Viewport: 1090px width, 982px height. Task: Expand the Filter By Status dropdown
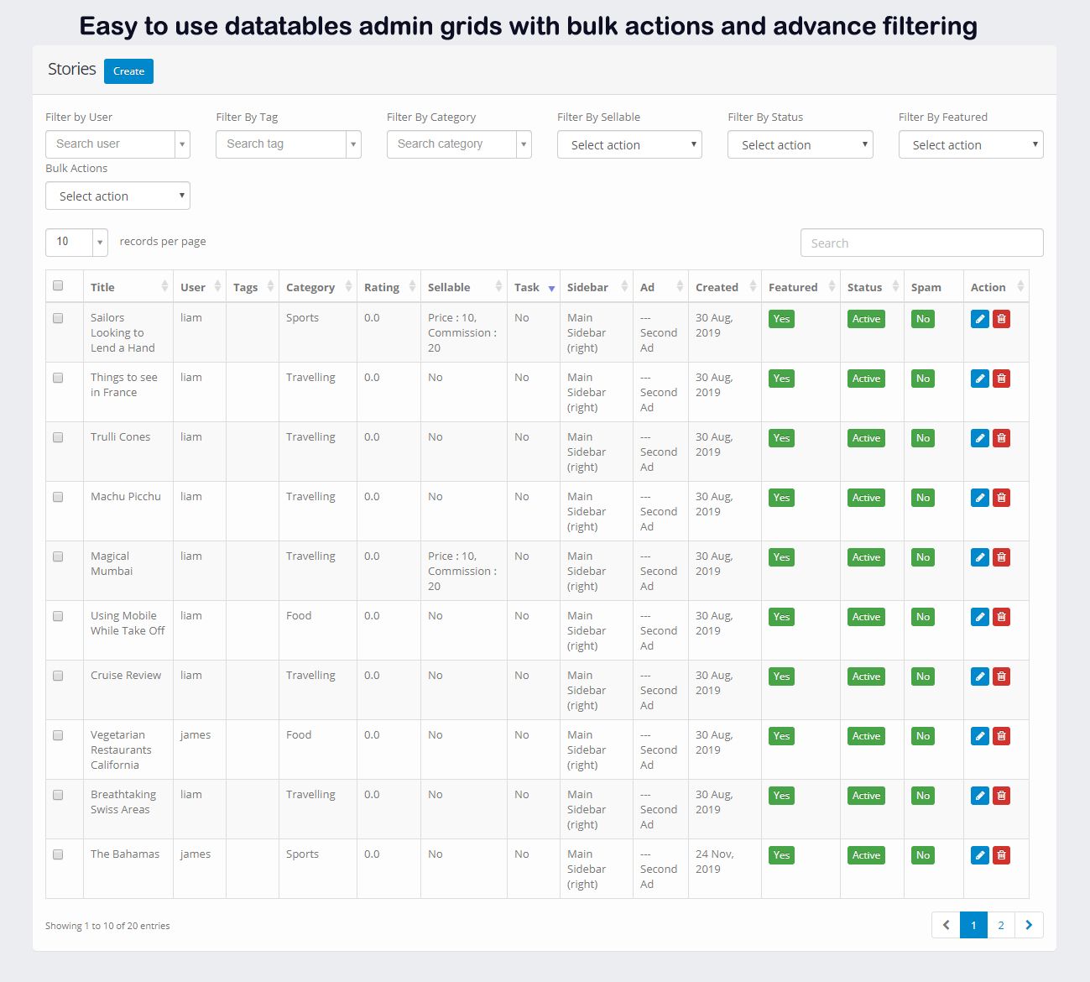click(x=800, y=145)
